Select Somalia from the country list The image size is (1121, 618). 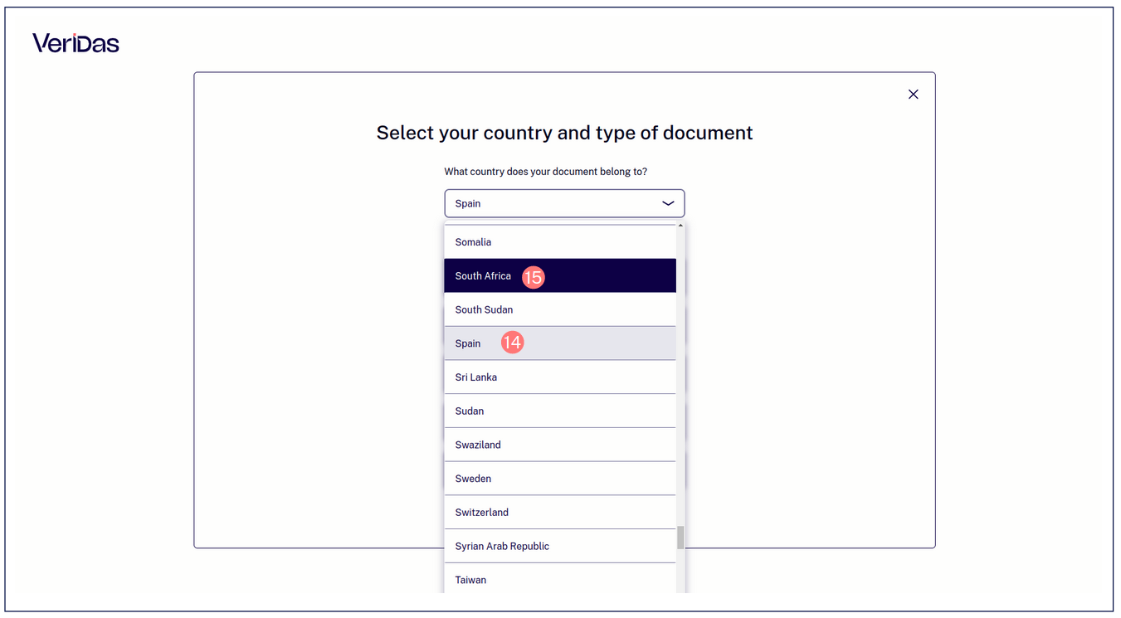pyautogui.click(x=560, y=242)
